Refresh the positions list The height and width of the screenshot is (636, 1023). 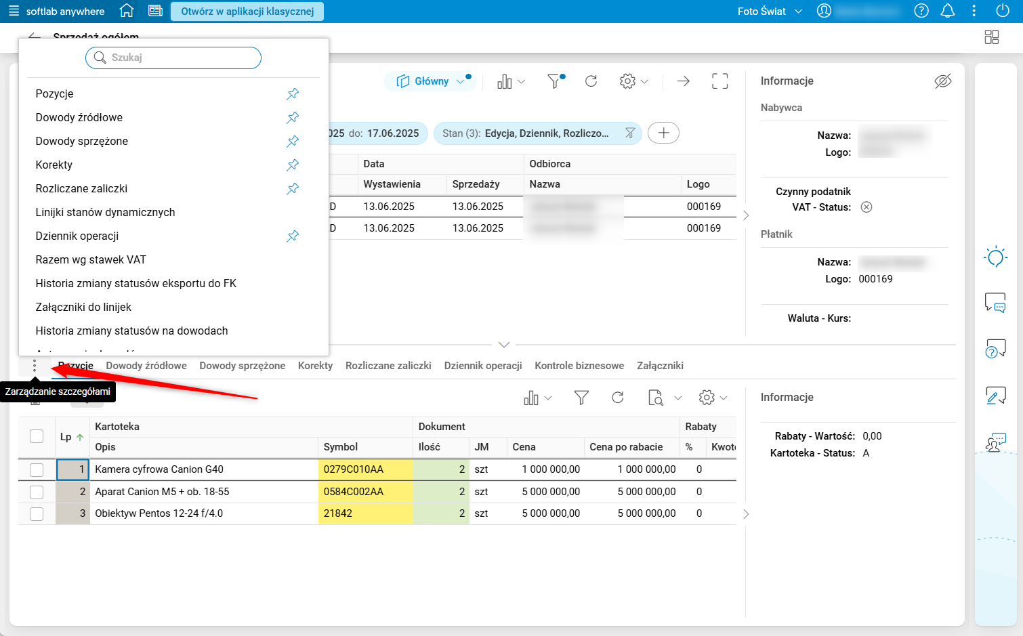point(618,398)
